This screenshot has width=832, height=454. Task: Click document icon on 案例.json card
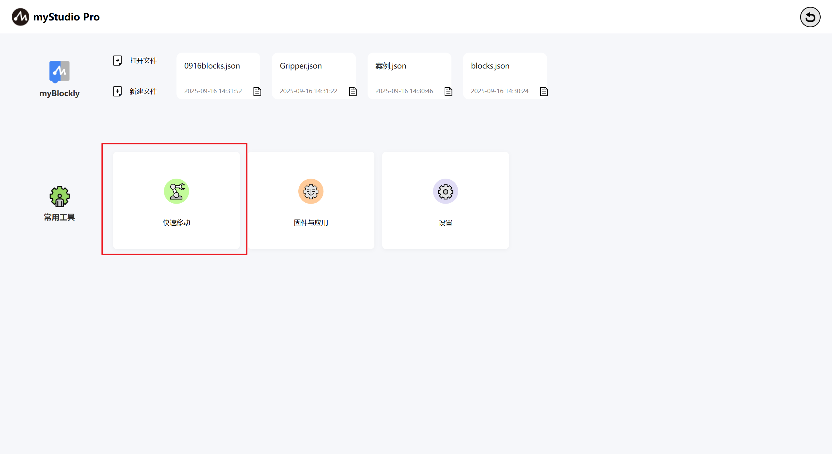[x=448, y=92]
